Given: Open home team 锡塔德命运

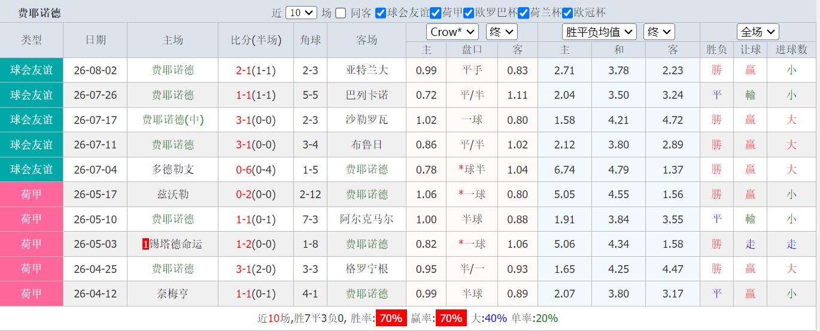Looking at the screenshot, I should point(176,244).
